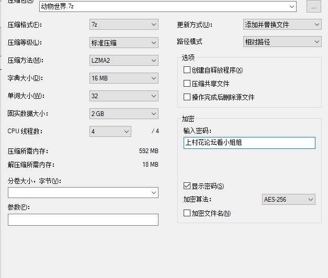This screenshot has height=278, width=328.
Task: Toggle the 压缩共享文件 checkbox
Action: (187, 84)
